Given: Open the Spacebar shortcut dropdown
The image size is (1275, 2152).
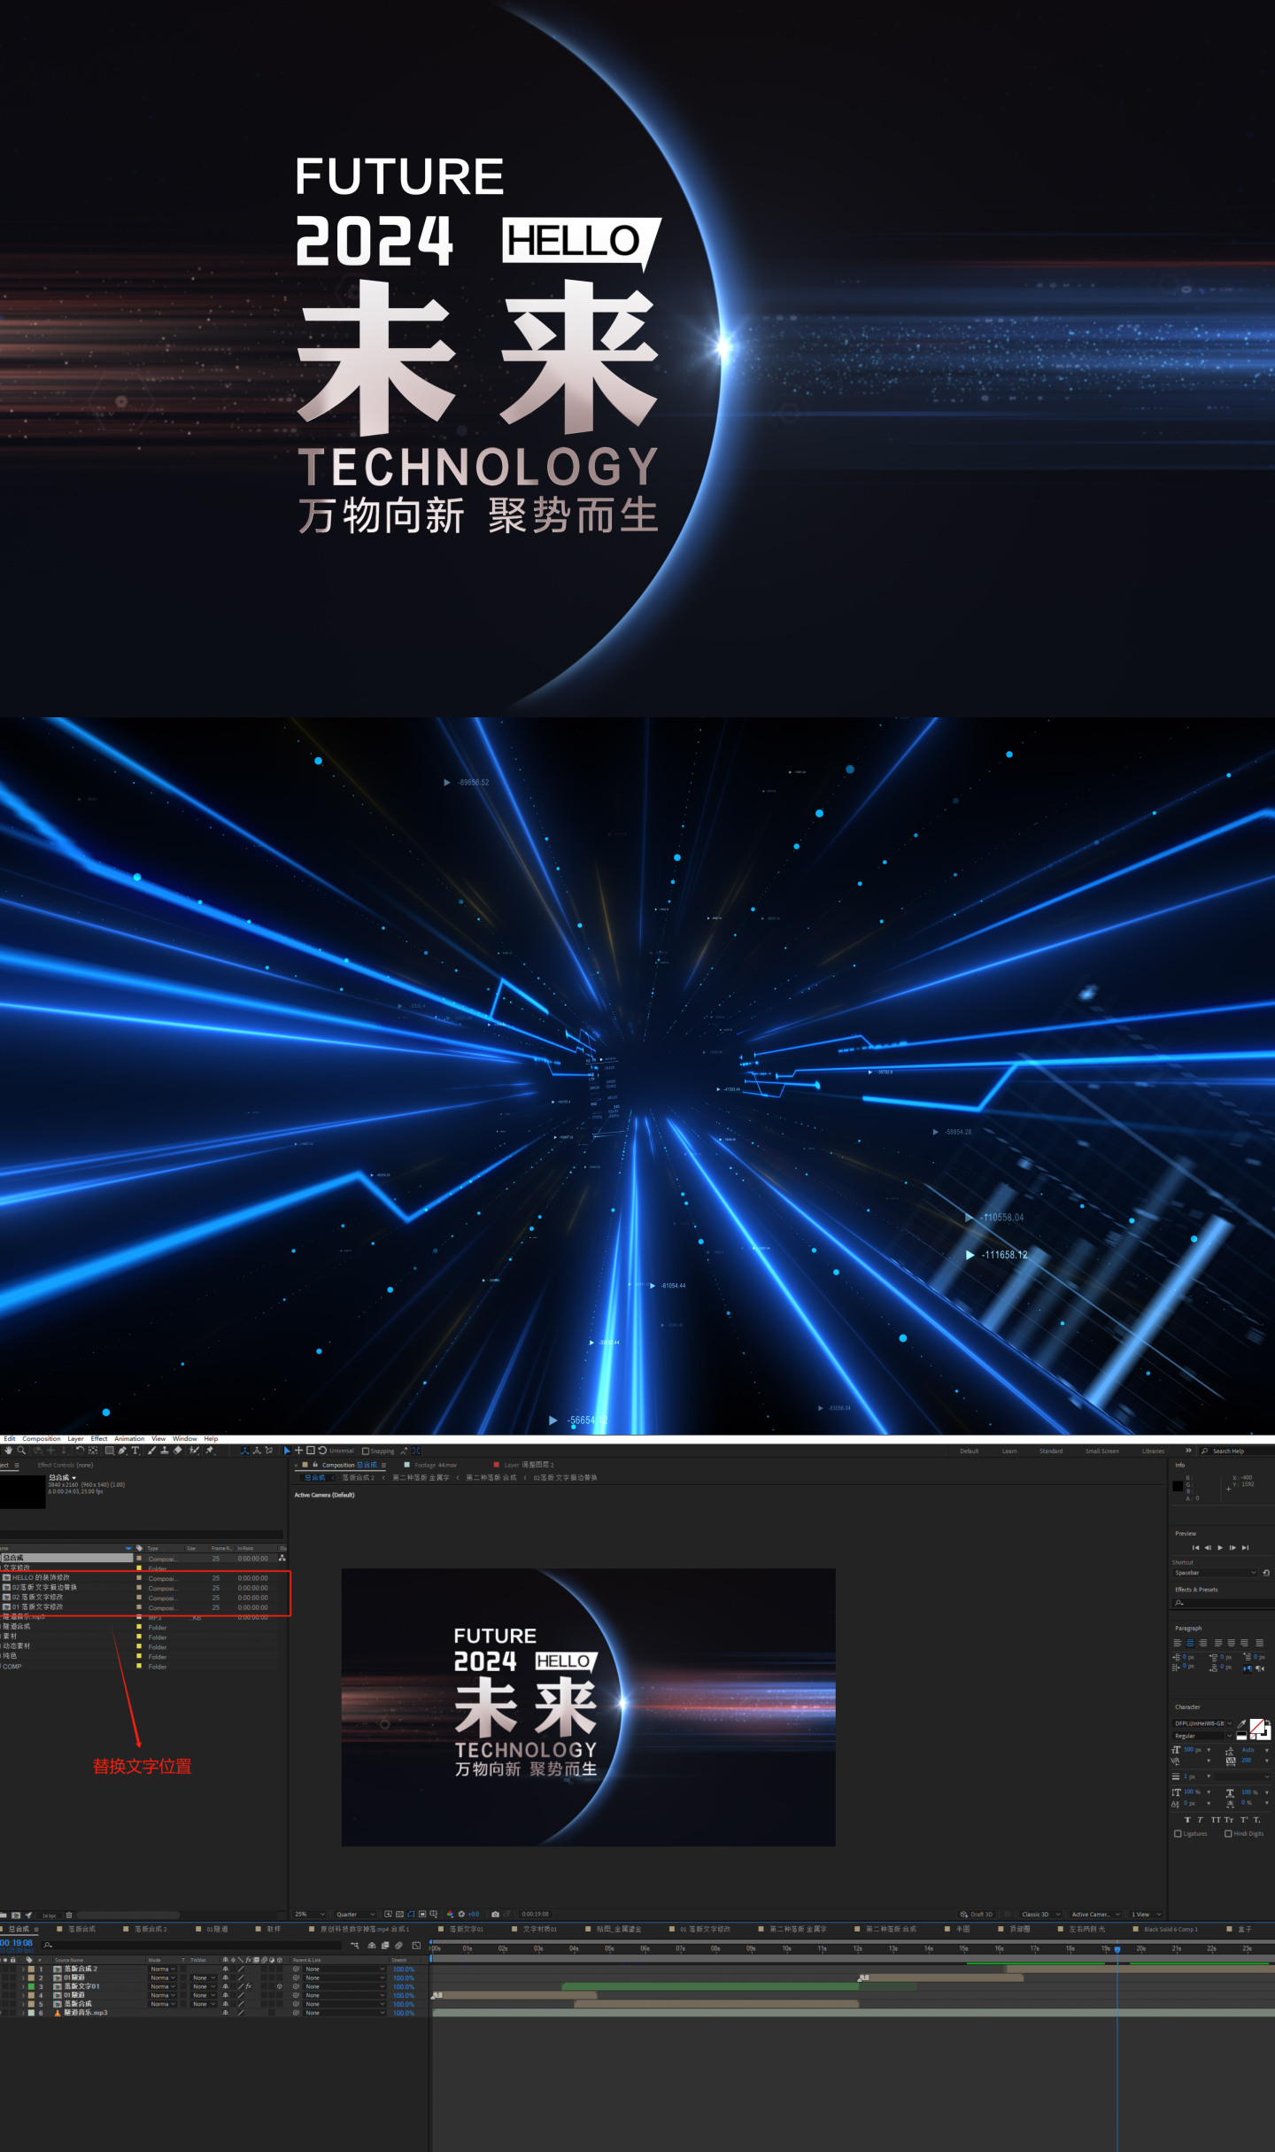Looking at the screenshot, I should 1215,1573.
